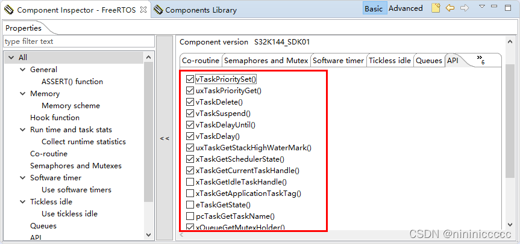Image resolution: width=520 pixels, height=244 pixels.
Task: Select the API tab
Action: pos(453,61)
